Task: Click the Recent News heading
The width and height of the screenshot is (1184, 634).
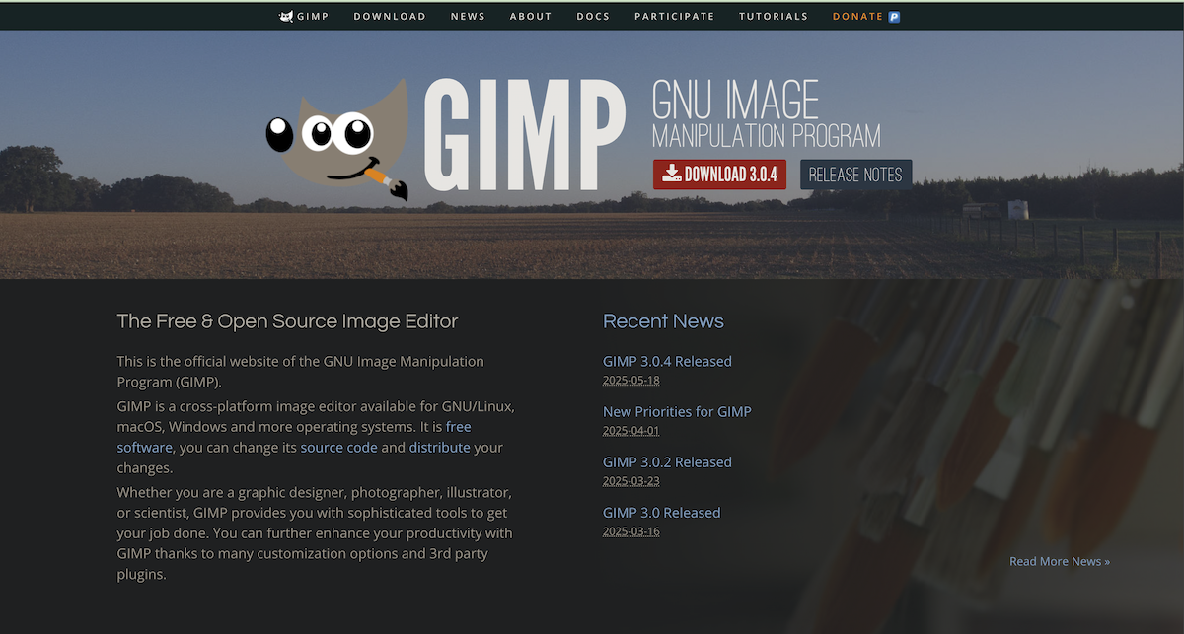Action: 663,321
